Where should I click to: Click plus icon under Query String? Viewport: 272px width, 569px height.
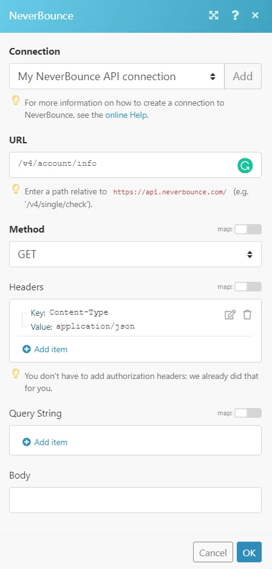click(27, 442)
